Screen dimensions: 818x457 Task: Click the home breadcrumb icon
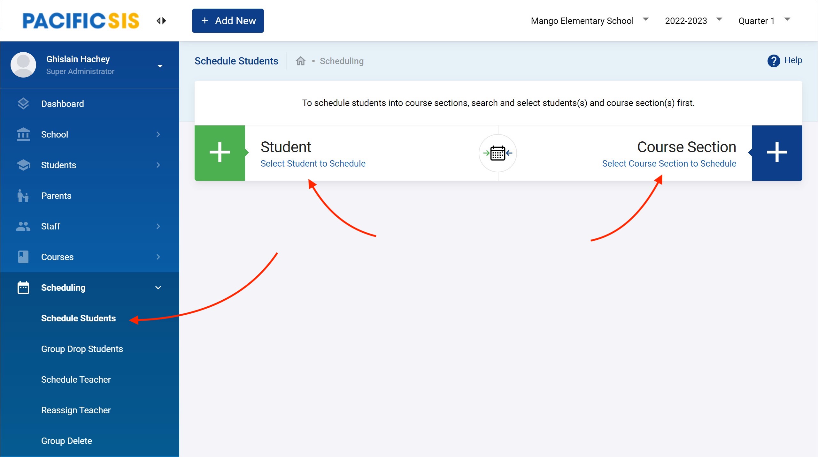tap(300, 61)
